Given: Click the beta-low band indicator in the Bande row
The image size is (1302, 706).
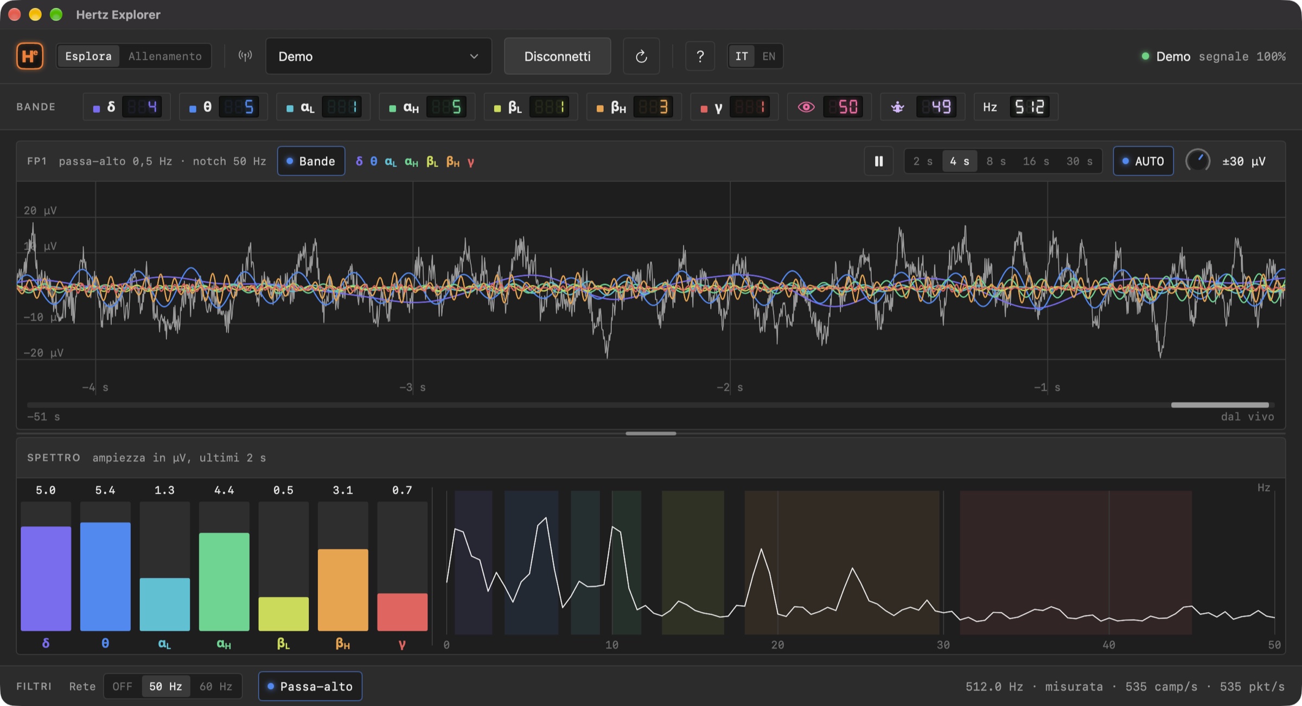Looking at the screenshot, I should tap(531, 107).
